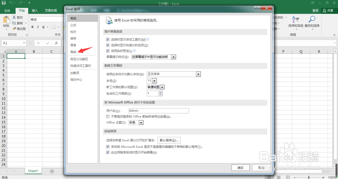This screenshot has width=338, height=179.
Task: Toggle enable live preview checkbox
Action: click(108, 51)
